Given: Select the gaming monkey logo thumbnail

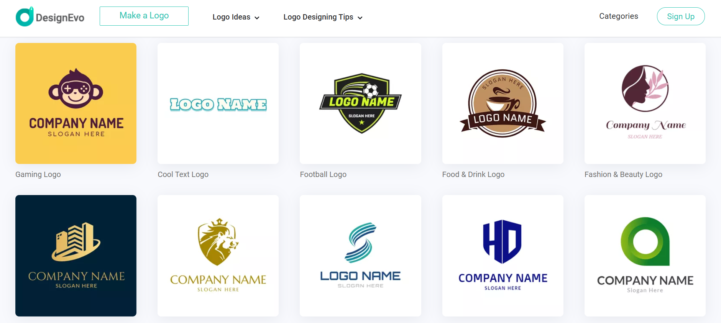Looking at the screenshot, I should 76,103.
